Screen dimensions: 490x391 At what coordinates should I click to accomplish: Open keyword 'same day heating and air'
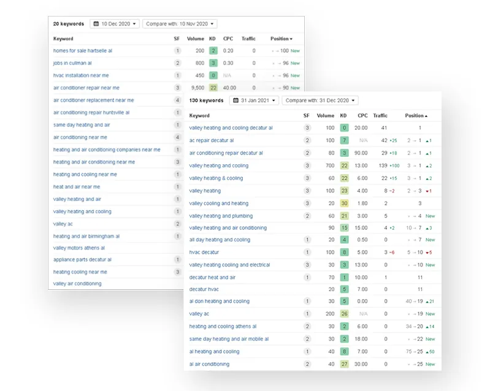(82, 125)
